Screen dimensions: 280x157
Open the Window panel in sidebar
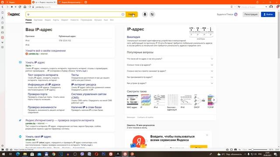point(3,33)
